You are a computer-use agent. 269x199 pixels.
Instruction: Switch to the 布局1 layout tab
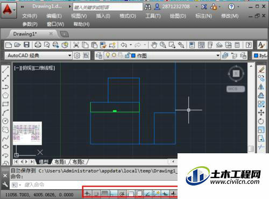(x=60, y=162)
